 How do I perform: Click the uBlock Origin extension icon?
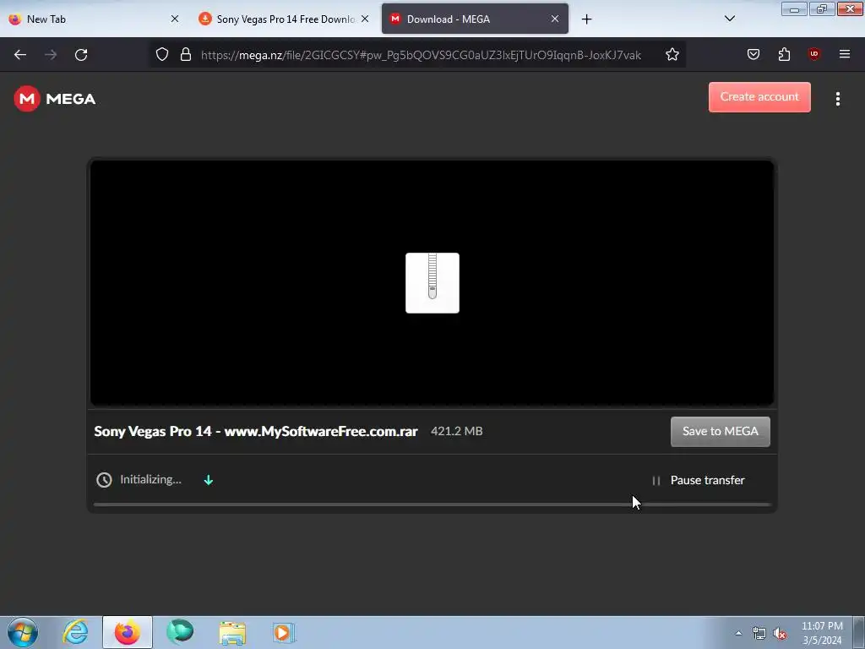pyautogui.click(x=813, y=54)
